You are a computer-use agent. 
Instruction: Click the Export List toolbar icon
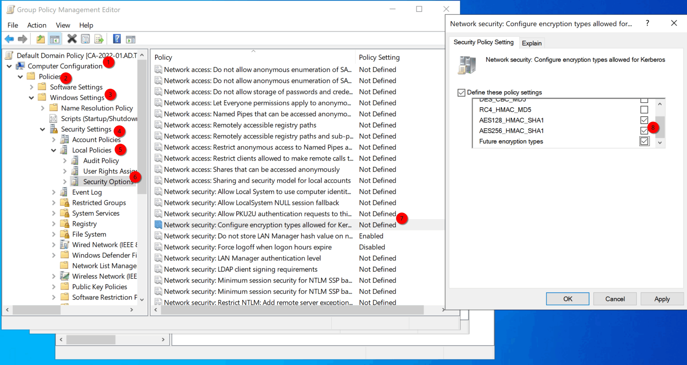click(x=99, y=39)
